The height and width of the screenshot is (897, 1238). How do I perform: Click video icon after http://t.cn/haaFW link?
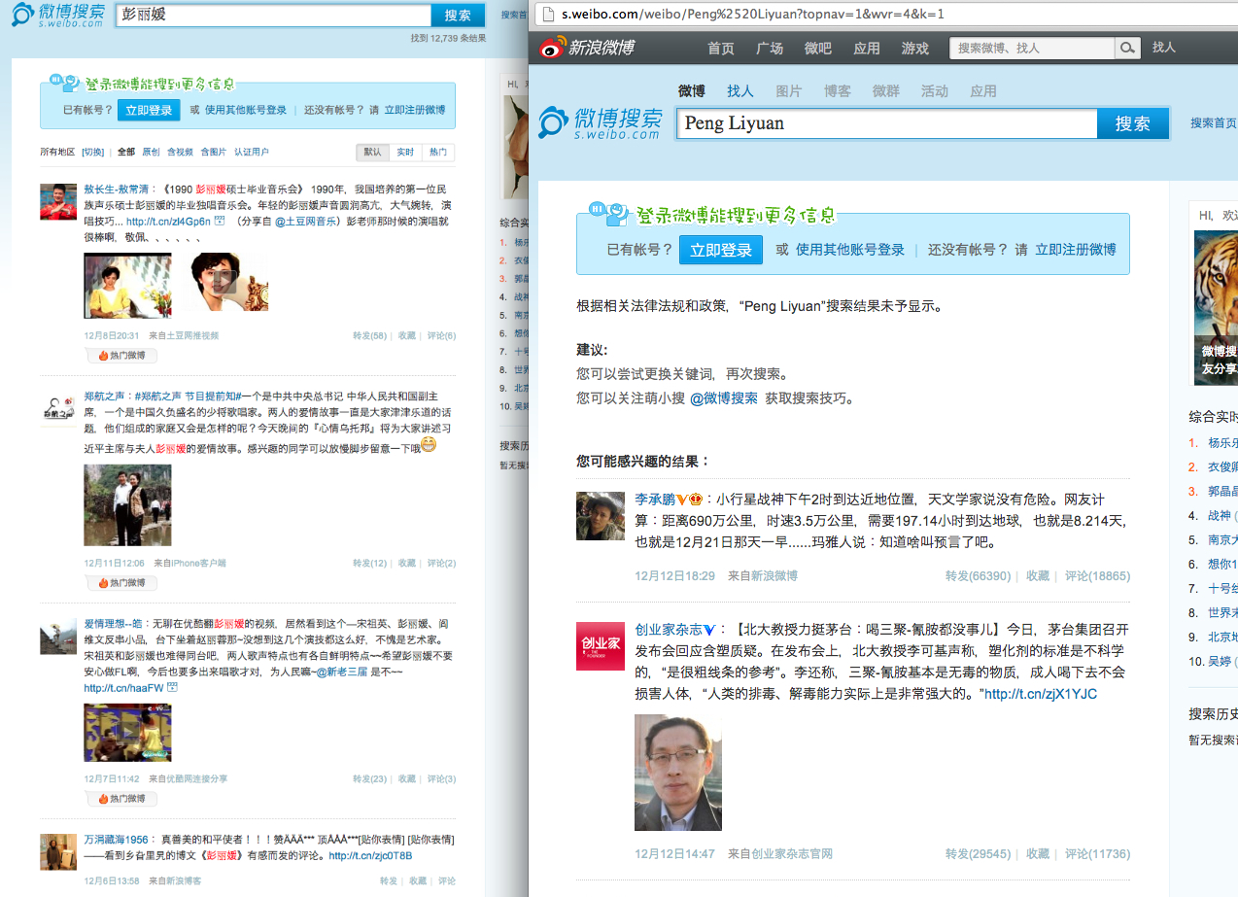pyautogui.click(x=172, y=687)
